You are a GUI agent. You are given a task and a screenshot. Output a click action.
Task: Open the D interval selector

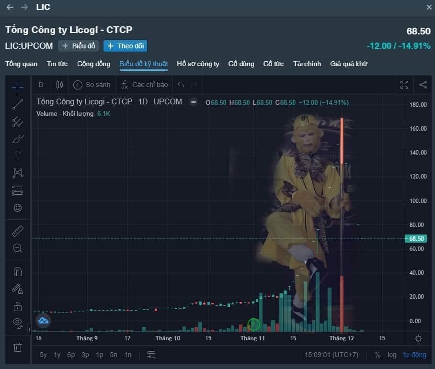41,85
